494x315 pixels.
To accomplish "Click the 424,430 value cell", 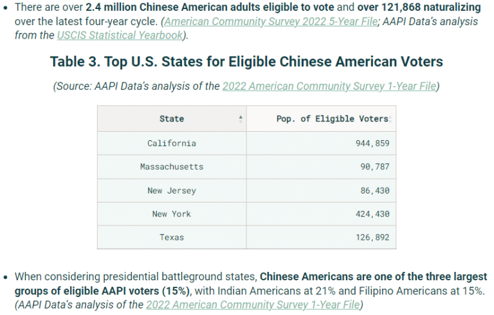I will point(321,214).
